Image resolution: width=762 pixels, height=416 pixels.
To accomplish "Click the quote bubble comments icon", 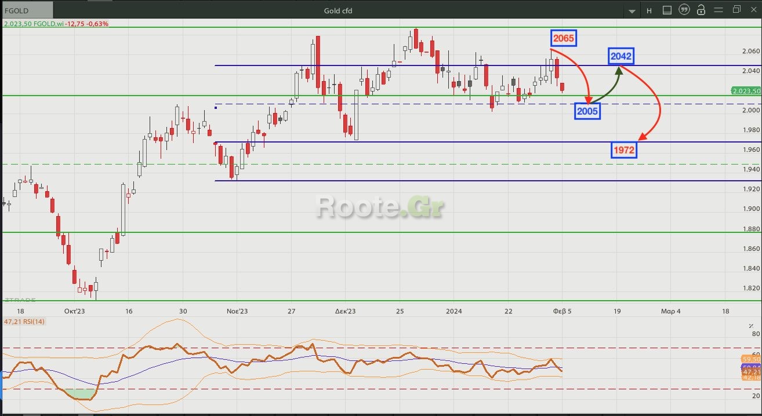I will click(x=684, y=10).
